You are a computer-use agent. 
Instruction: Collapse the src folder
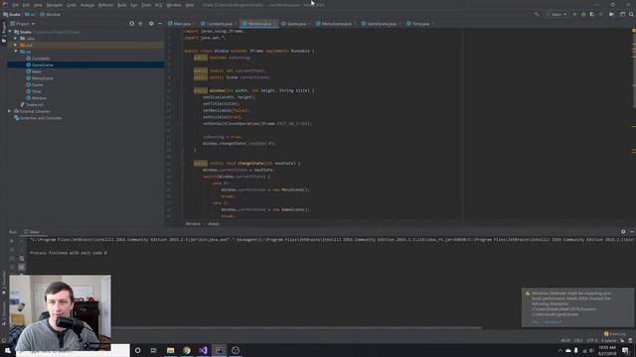16,52
